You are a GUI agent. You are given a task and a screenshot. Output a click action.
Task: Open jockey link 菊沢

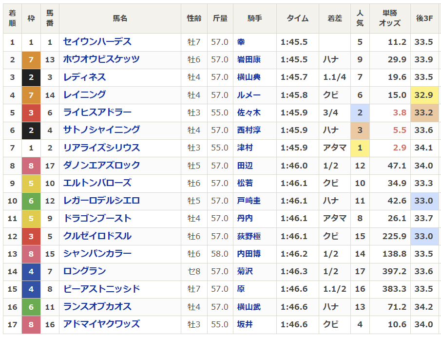[245, 271]
